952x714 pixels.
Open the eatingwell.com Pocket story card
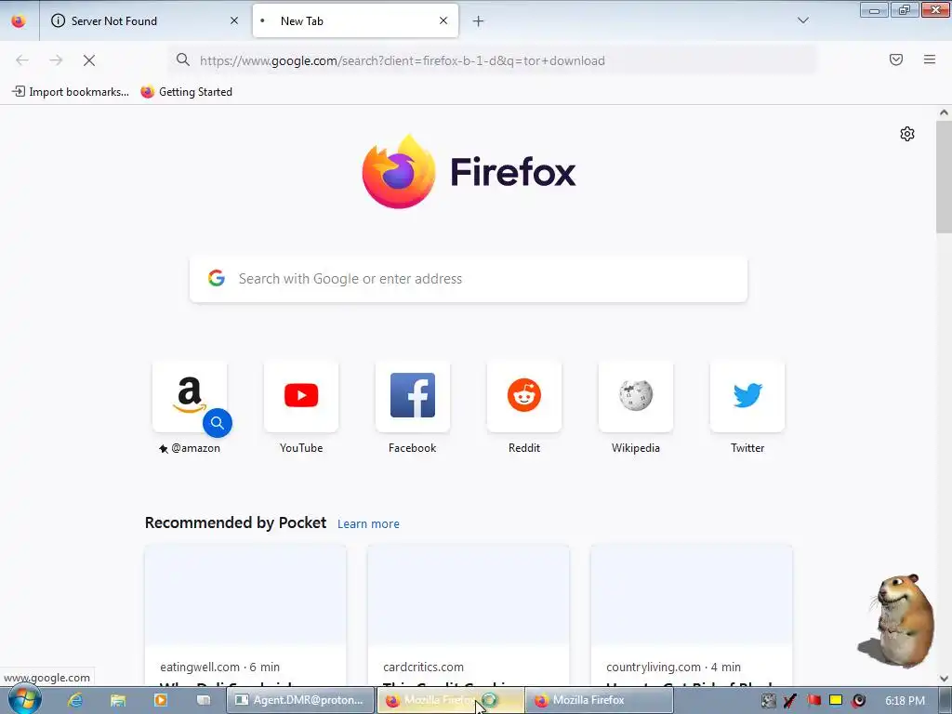[245, 615]
